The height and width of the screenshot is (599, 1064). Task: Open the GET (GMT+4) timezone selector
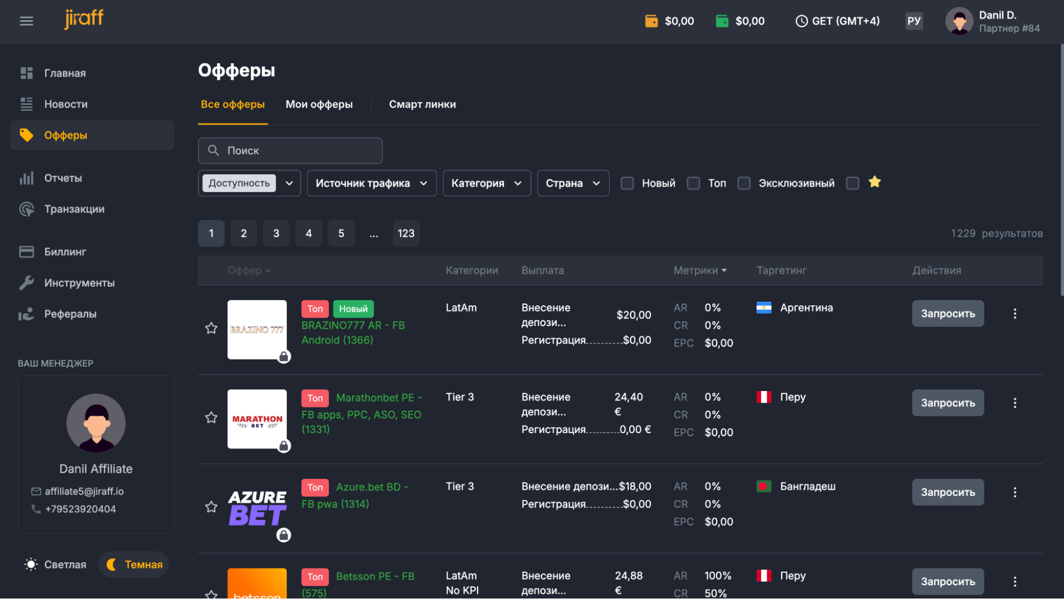[x=838, y=21]
